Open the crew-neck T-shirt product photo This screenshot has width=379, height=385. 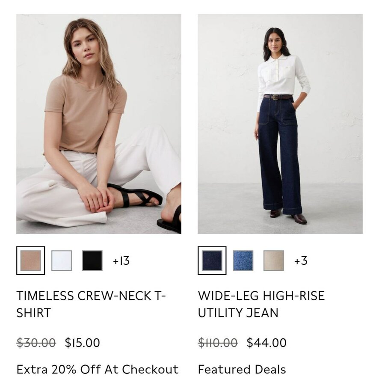point(99,124)
